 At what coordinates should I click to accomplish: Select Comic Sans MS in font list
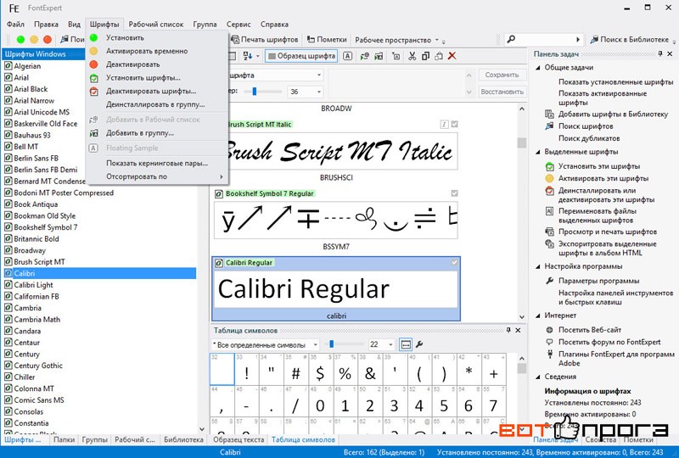point(39,400)
